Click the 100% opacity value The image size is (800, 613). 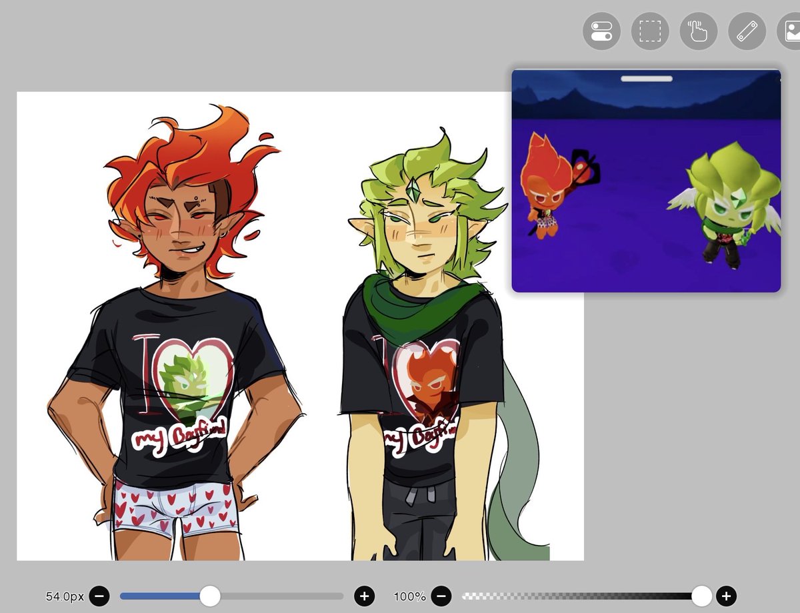point(409,596)
